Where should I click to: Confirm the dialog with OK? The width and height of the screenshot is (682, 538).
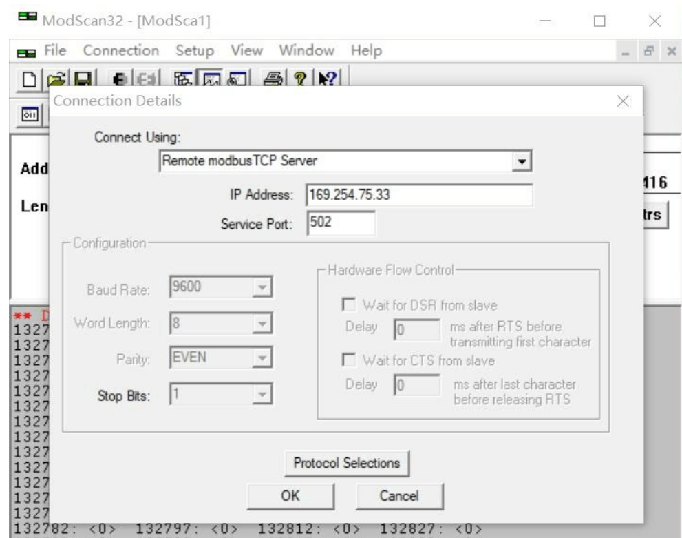[x=290, y=496]
